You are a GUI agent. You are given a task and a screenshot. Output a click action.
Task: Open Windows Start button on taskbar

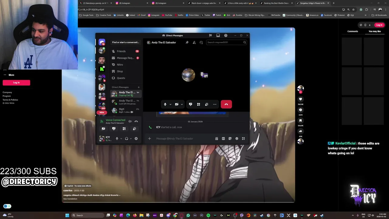[x=67, y=215]
